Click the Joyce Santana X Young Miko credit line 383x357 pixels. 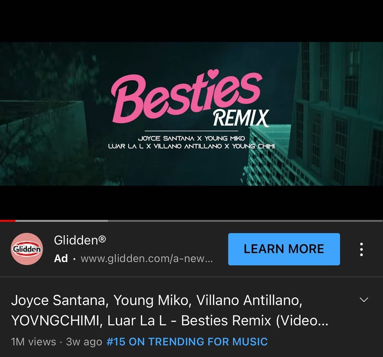[x=191, y=138]
